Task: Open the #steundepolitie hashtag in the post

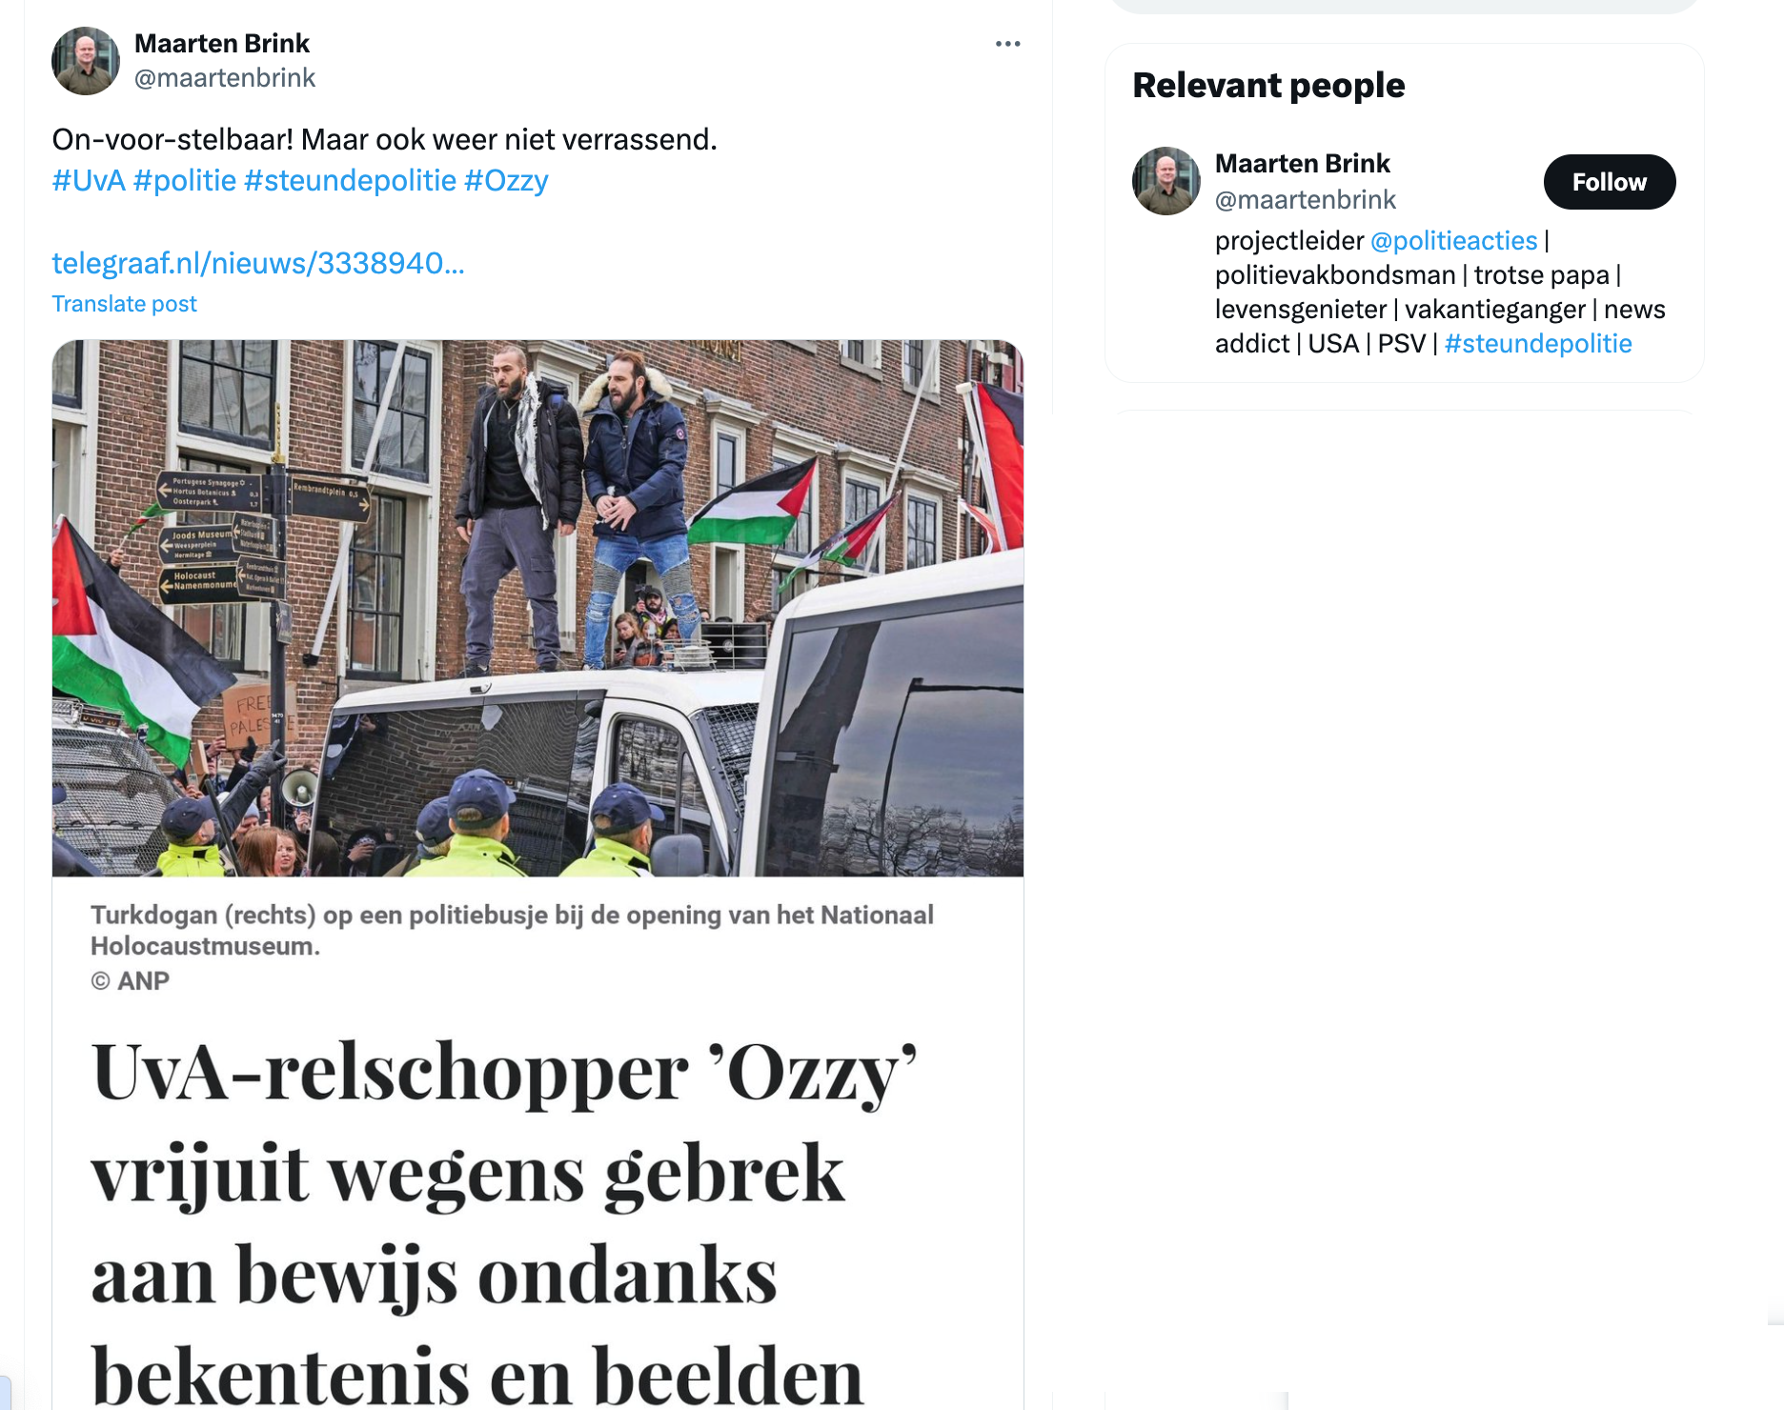Action: click(351, 180)
